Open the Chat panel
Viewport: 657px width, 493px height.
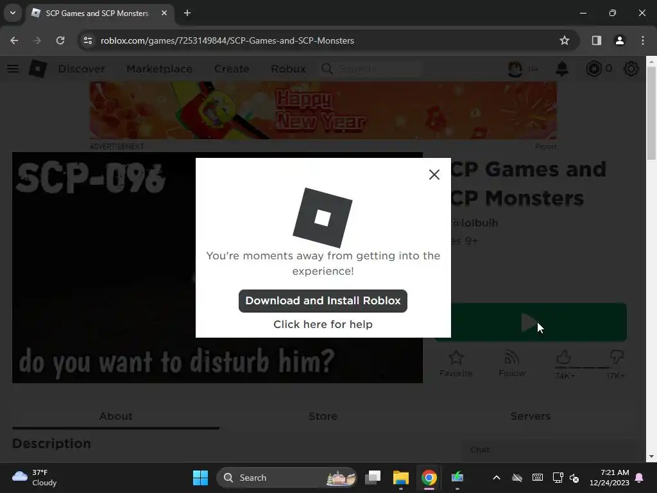click(549, 450)
